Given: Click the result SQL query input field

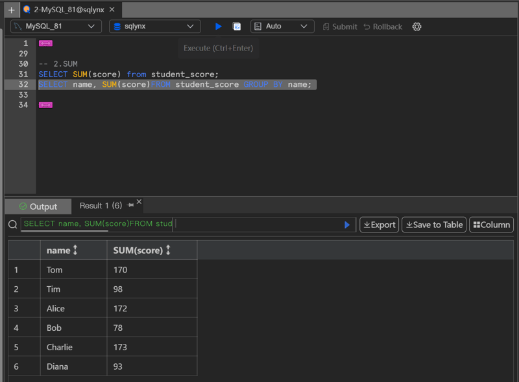Looking at the screenshot, I should tap(188, 225).
